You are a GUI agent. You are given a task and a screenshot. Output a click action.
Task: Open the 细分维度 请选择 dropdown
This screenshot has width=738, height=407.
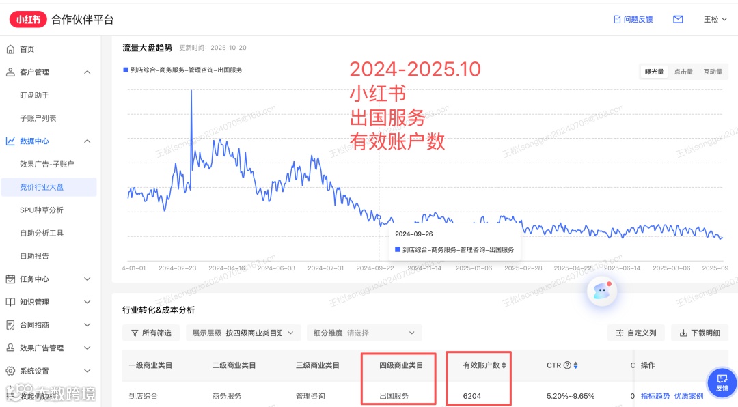tap(364, 333)
